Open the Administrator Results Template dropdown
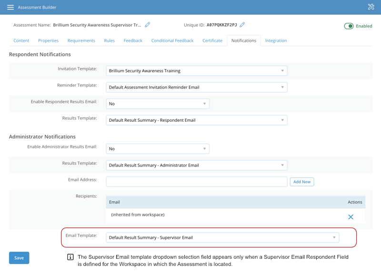This screenshot has height=273, width=381. [x=197, y=165]
